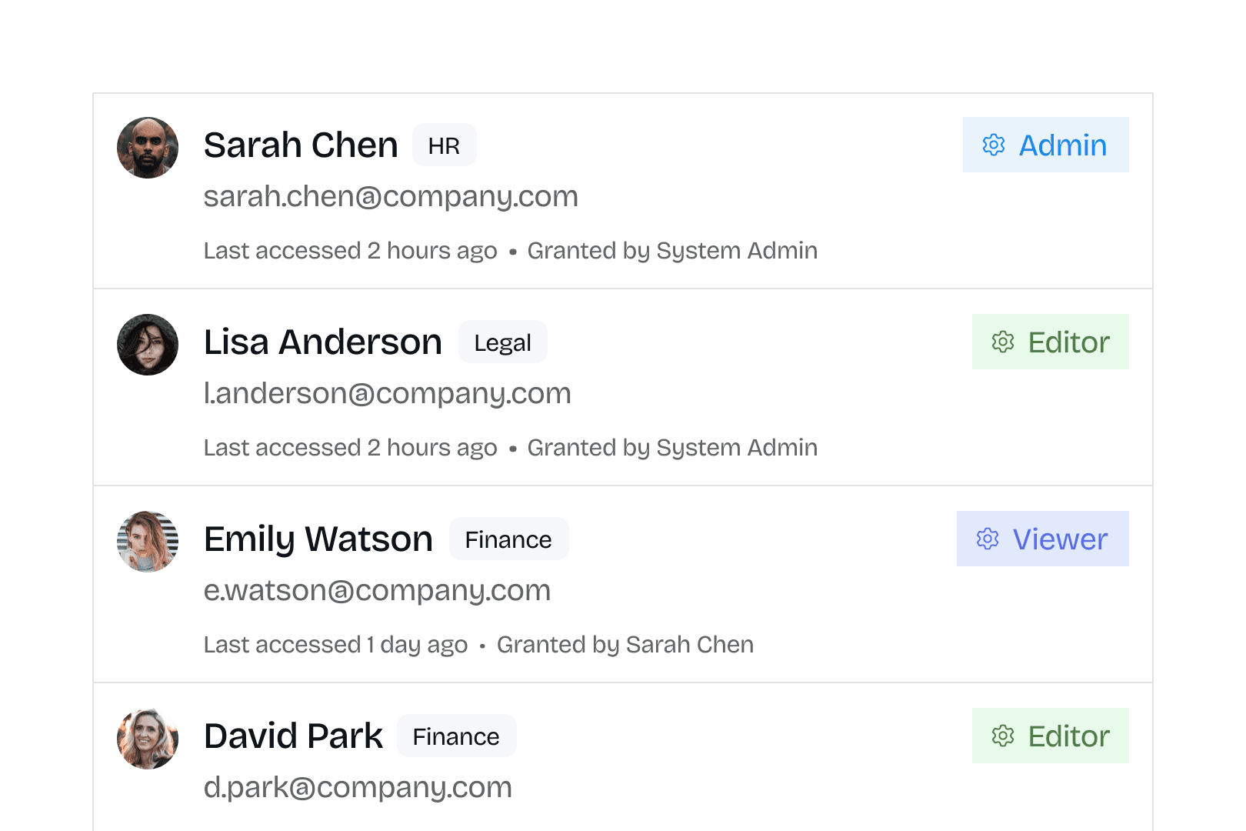The height and width of the screenshot is (831, 1246).
Task: Click gear icon beside David Park's Editor role
Action: pyautogui.click(x=1003, y=736)
